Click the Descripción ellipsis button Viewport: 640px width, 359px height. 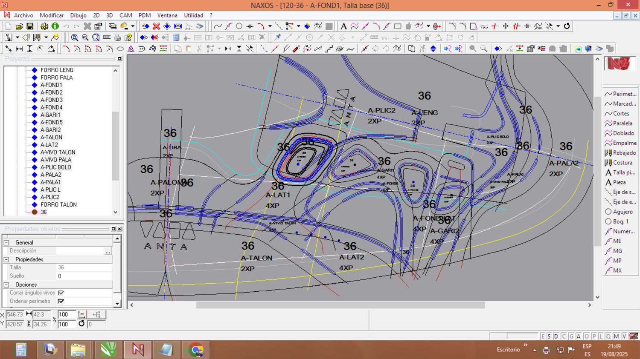(108, 251)
